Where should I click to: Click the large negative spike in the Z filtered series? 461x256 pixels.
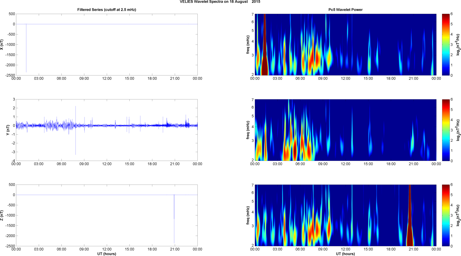pyautogui.click(x=174, y=219)
